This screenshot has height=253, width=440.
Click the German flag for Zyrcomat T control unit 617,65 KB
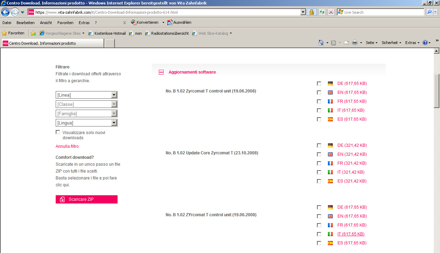tap(330, 84)
